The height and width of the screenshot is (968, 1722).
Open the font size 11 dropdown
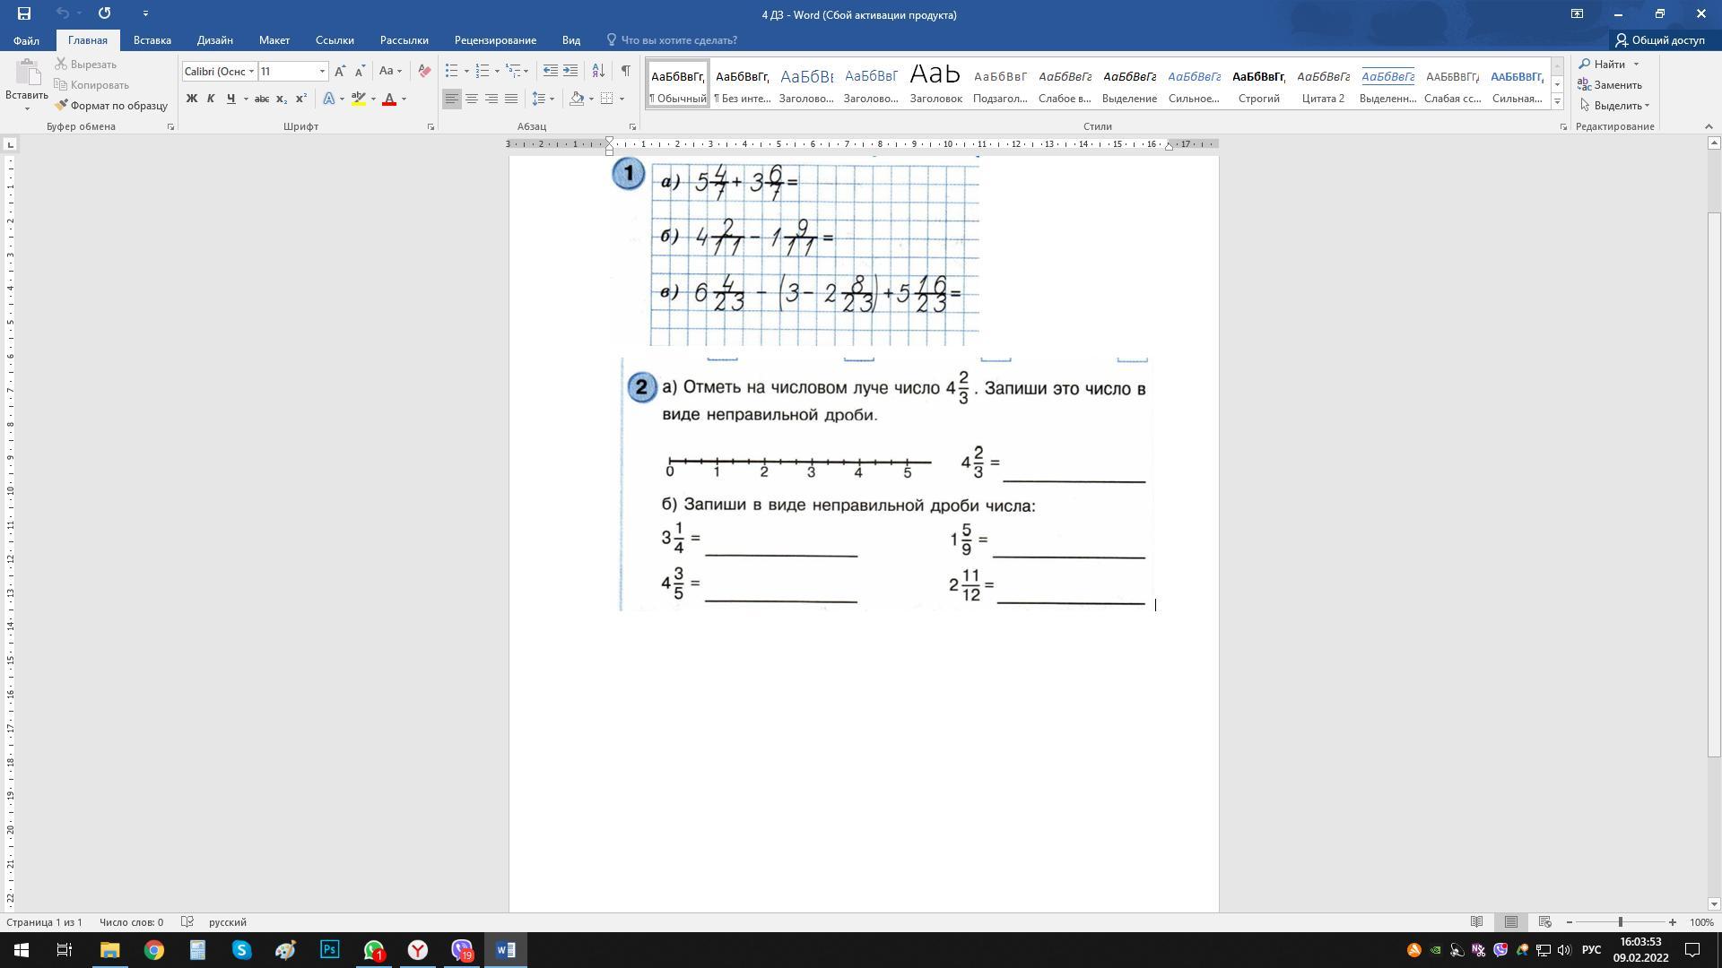[x=322, y=71]
